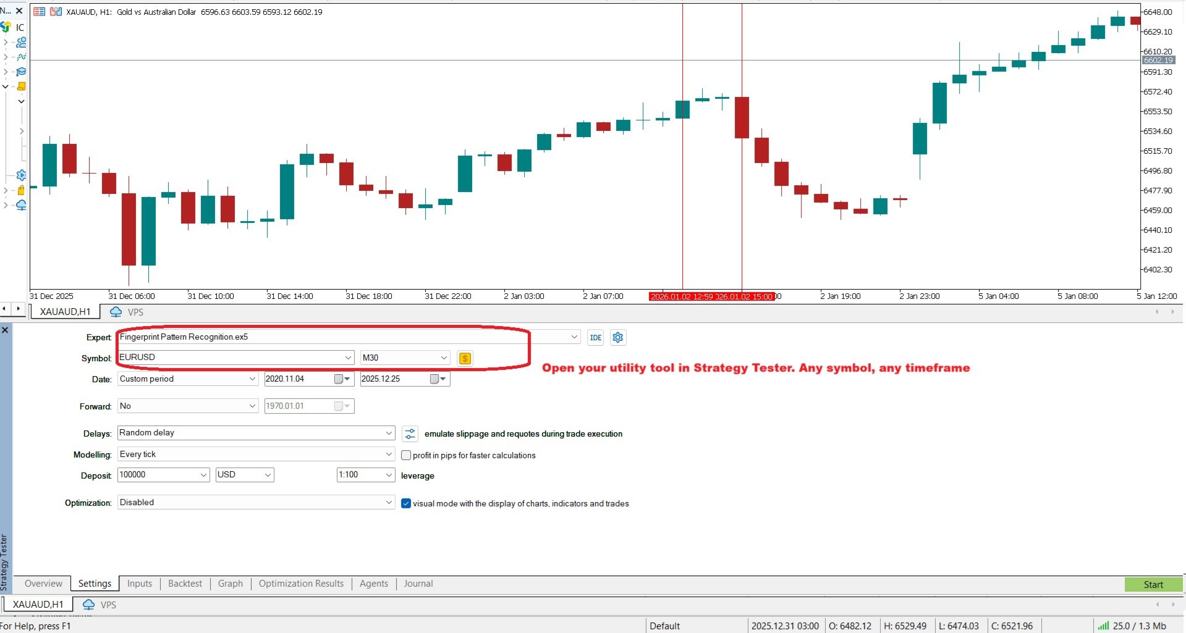Expand the Expert Advisors node in Navigator

(x=6, y=72)
